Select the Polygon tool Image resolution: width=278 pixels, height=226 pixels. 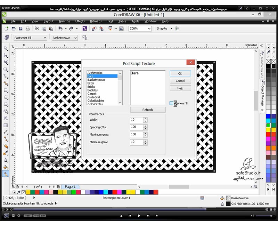pyautogui.click(x=6, y=104)
